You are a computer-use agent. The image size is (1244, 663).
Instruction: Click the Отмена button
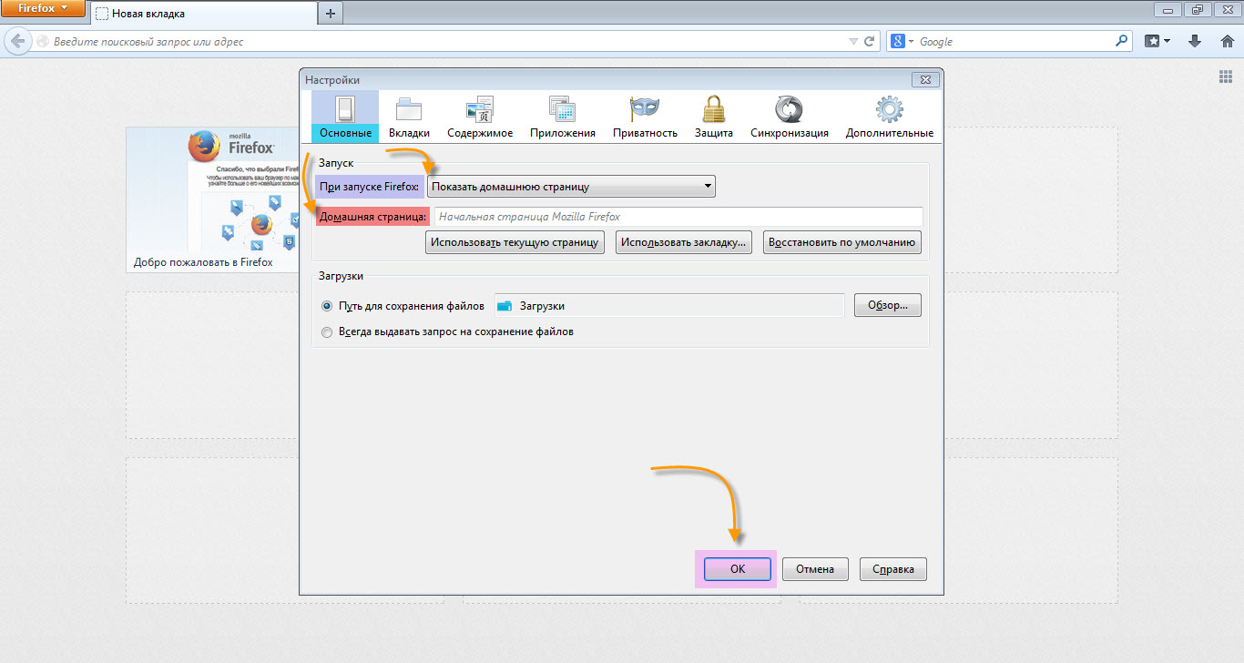click(x=815, y=569)
